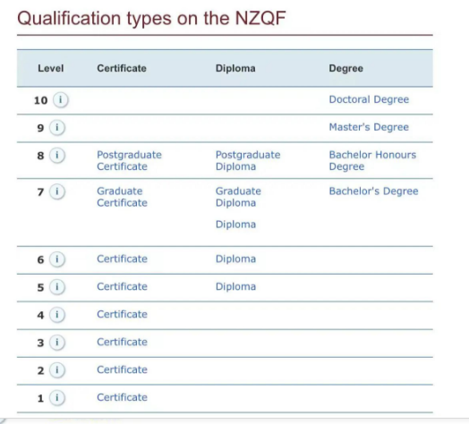Viewport: 469px width, 424px height.
Task: Click the Postgraduate Diploma link
Action: click(248, 161)
